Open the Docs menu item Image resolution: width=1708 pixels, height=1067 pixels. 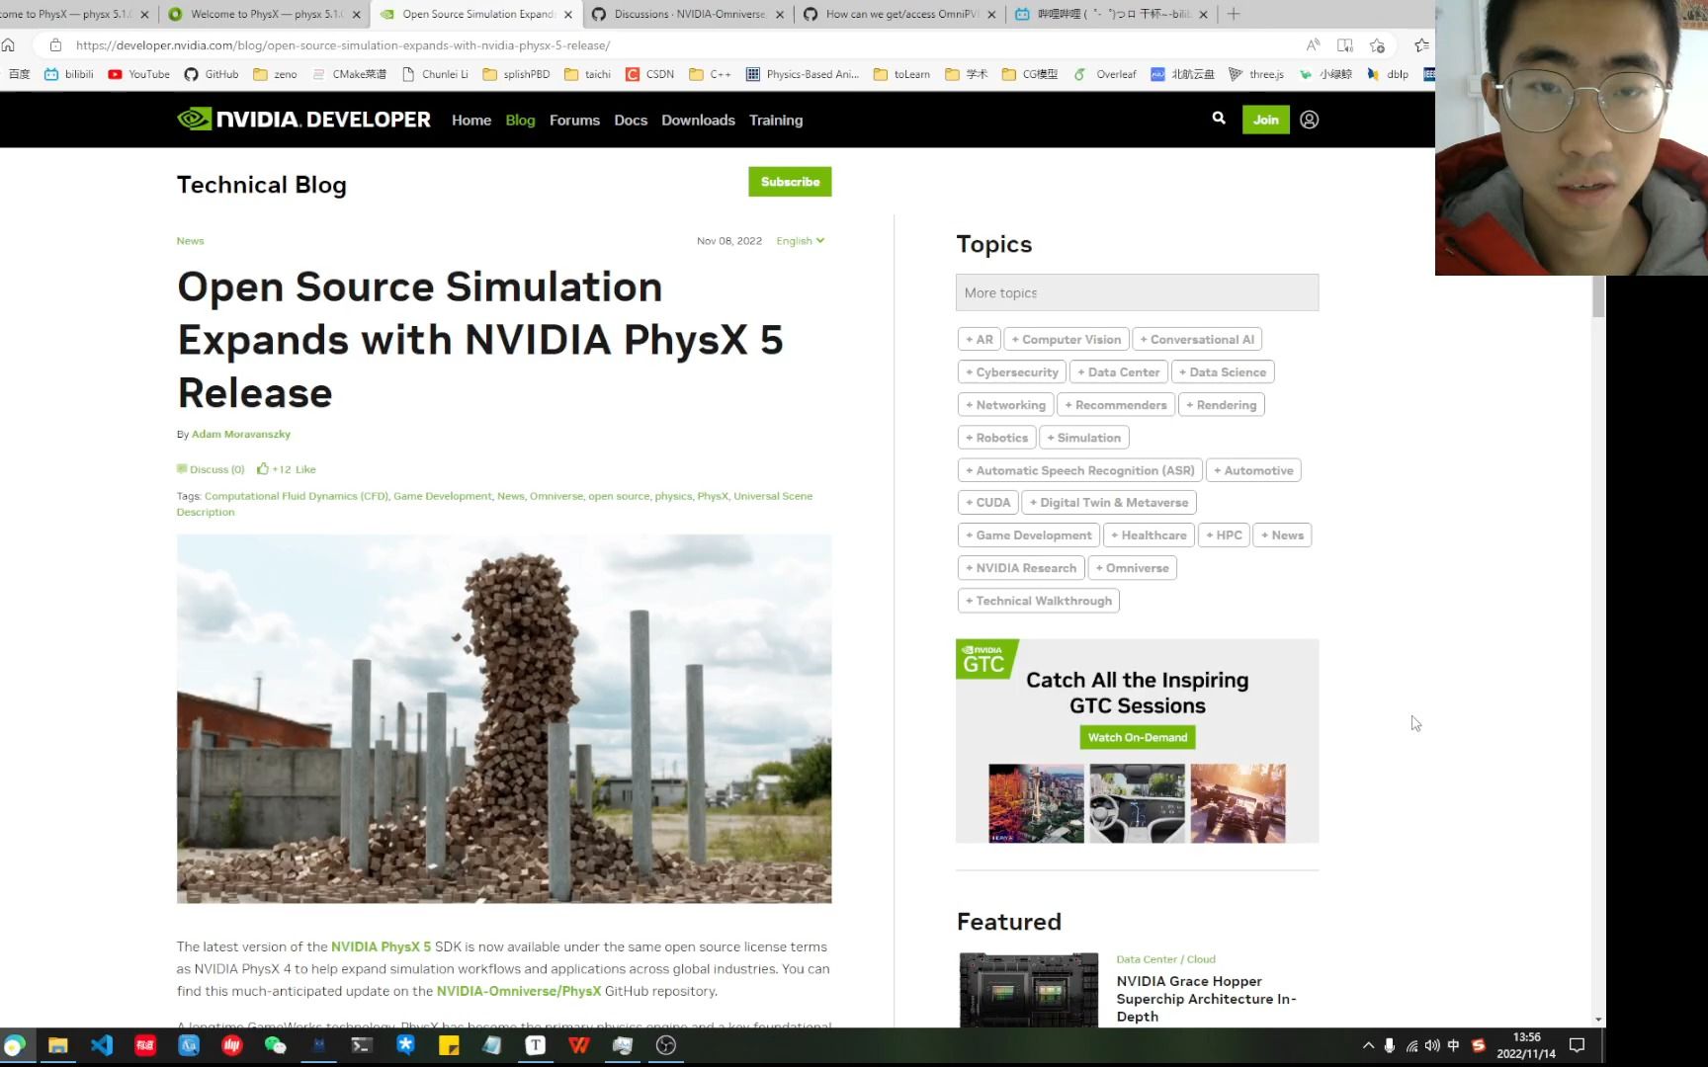click(631, 120)
